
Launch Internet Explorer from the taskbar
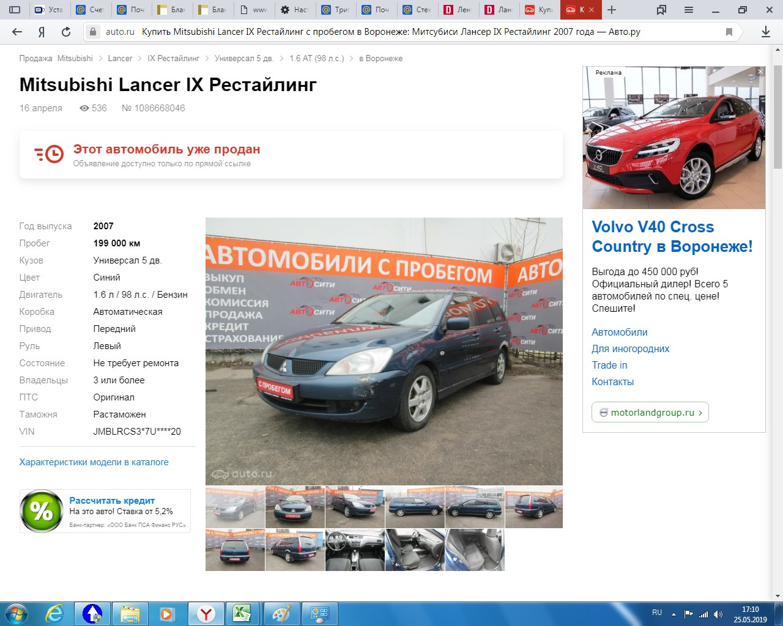tap(55, 614)
